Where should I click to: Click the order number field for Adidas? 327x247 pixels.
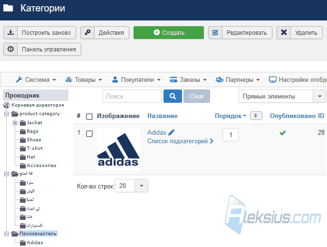coord(231,135)
